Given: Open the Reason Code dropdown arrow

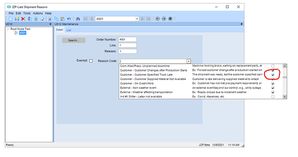Looking at the screenshot, I should coord(189,61).
